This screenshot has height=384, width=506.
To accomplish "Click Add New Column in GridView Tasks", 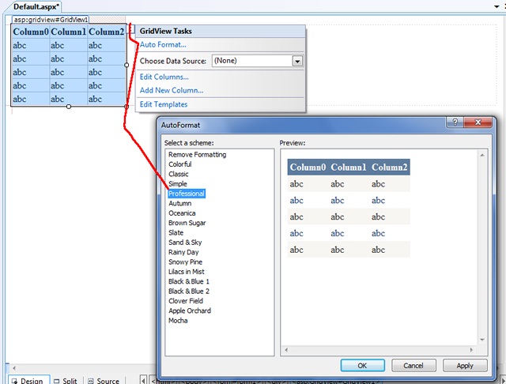I will pyautogui.click(x=169, y=90).
